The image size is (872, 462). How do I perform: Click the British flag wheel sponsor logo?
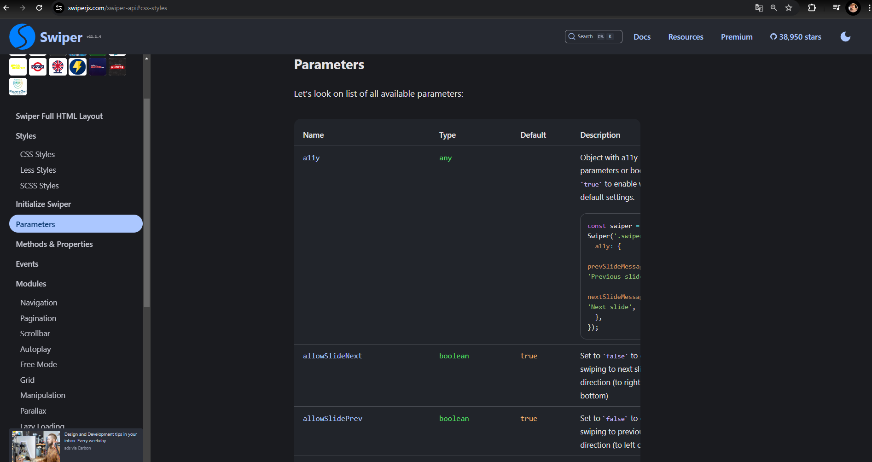(x=58, y=67)
